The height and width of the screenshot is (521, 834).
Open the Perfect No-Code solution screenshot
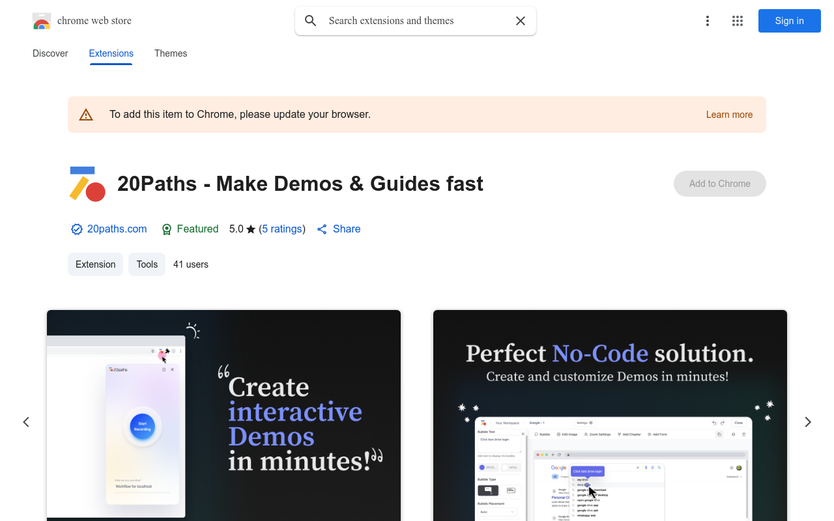(x=610, y=415)
